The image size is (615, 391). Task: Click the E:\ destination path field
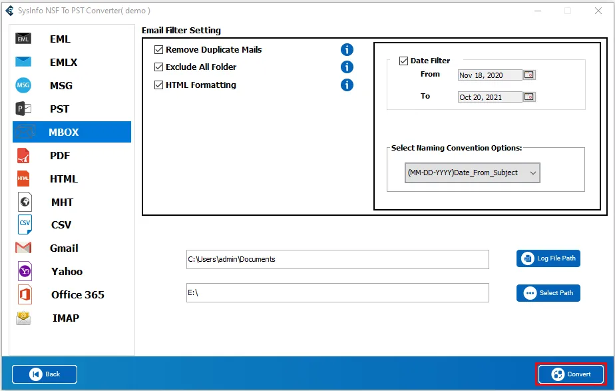click(x=337, y=293)
